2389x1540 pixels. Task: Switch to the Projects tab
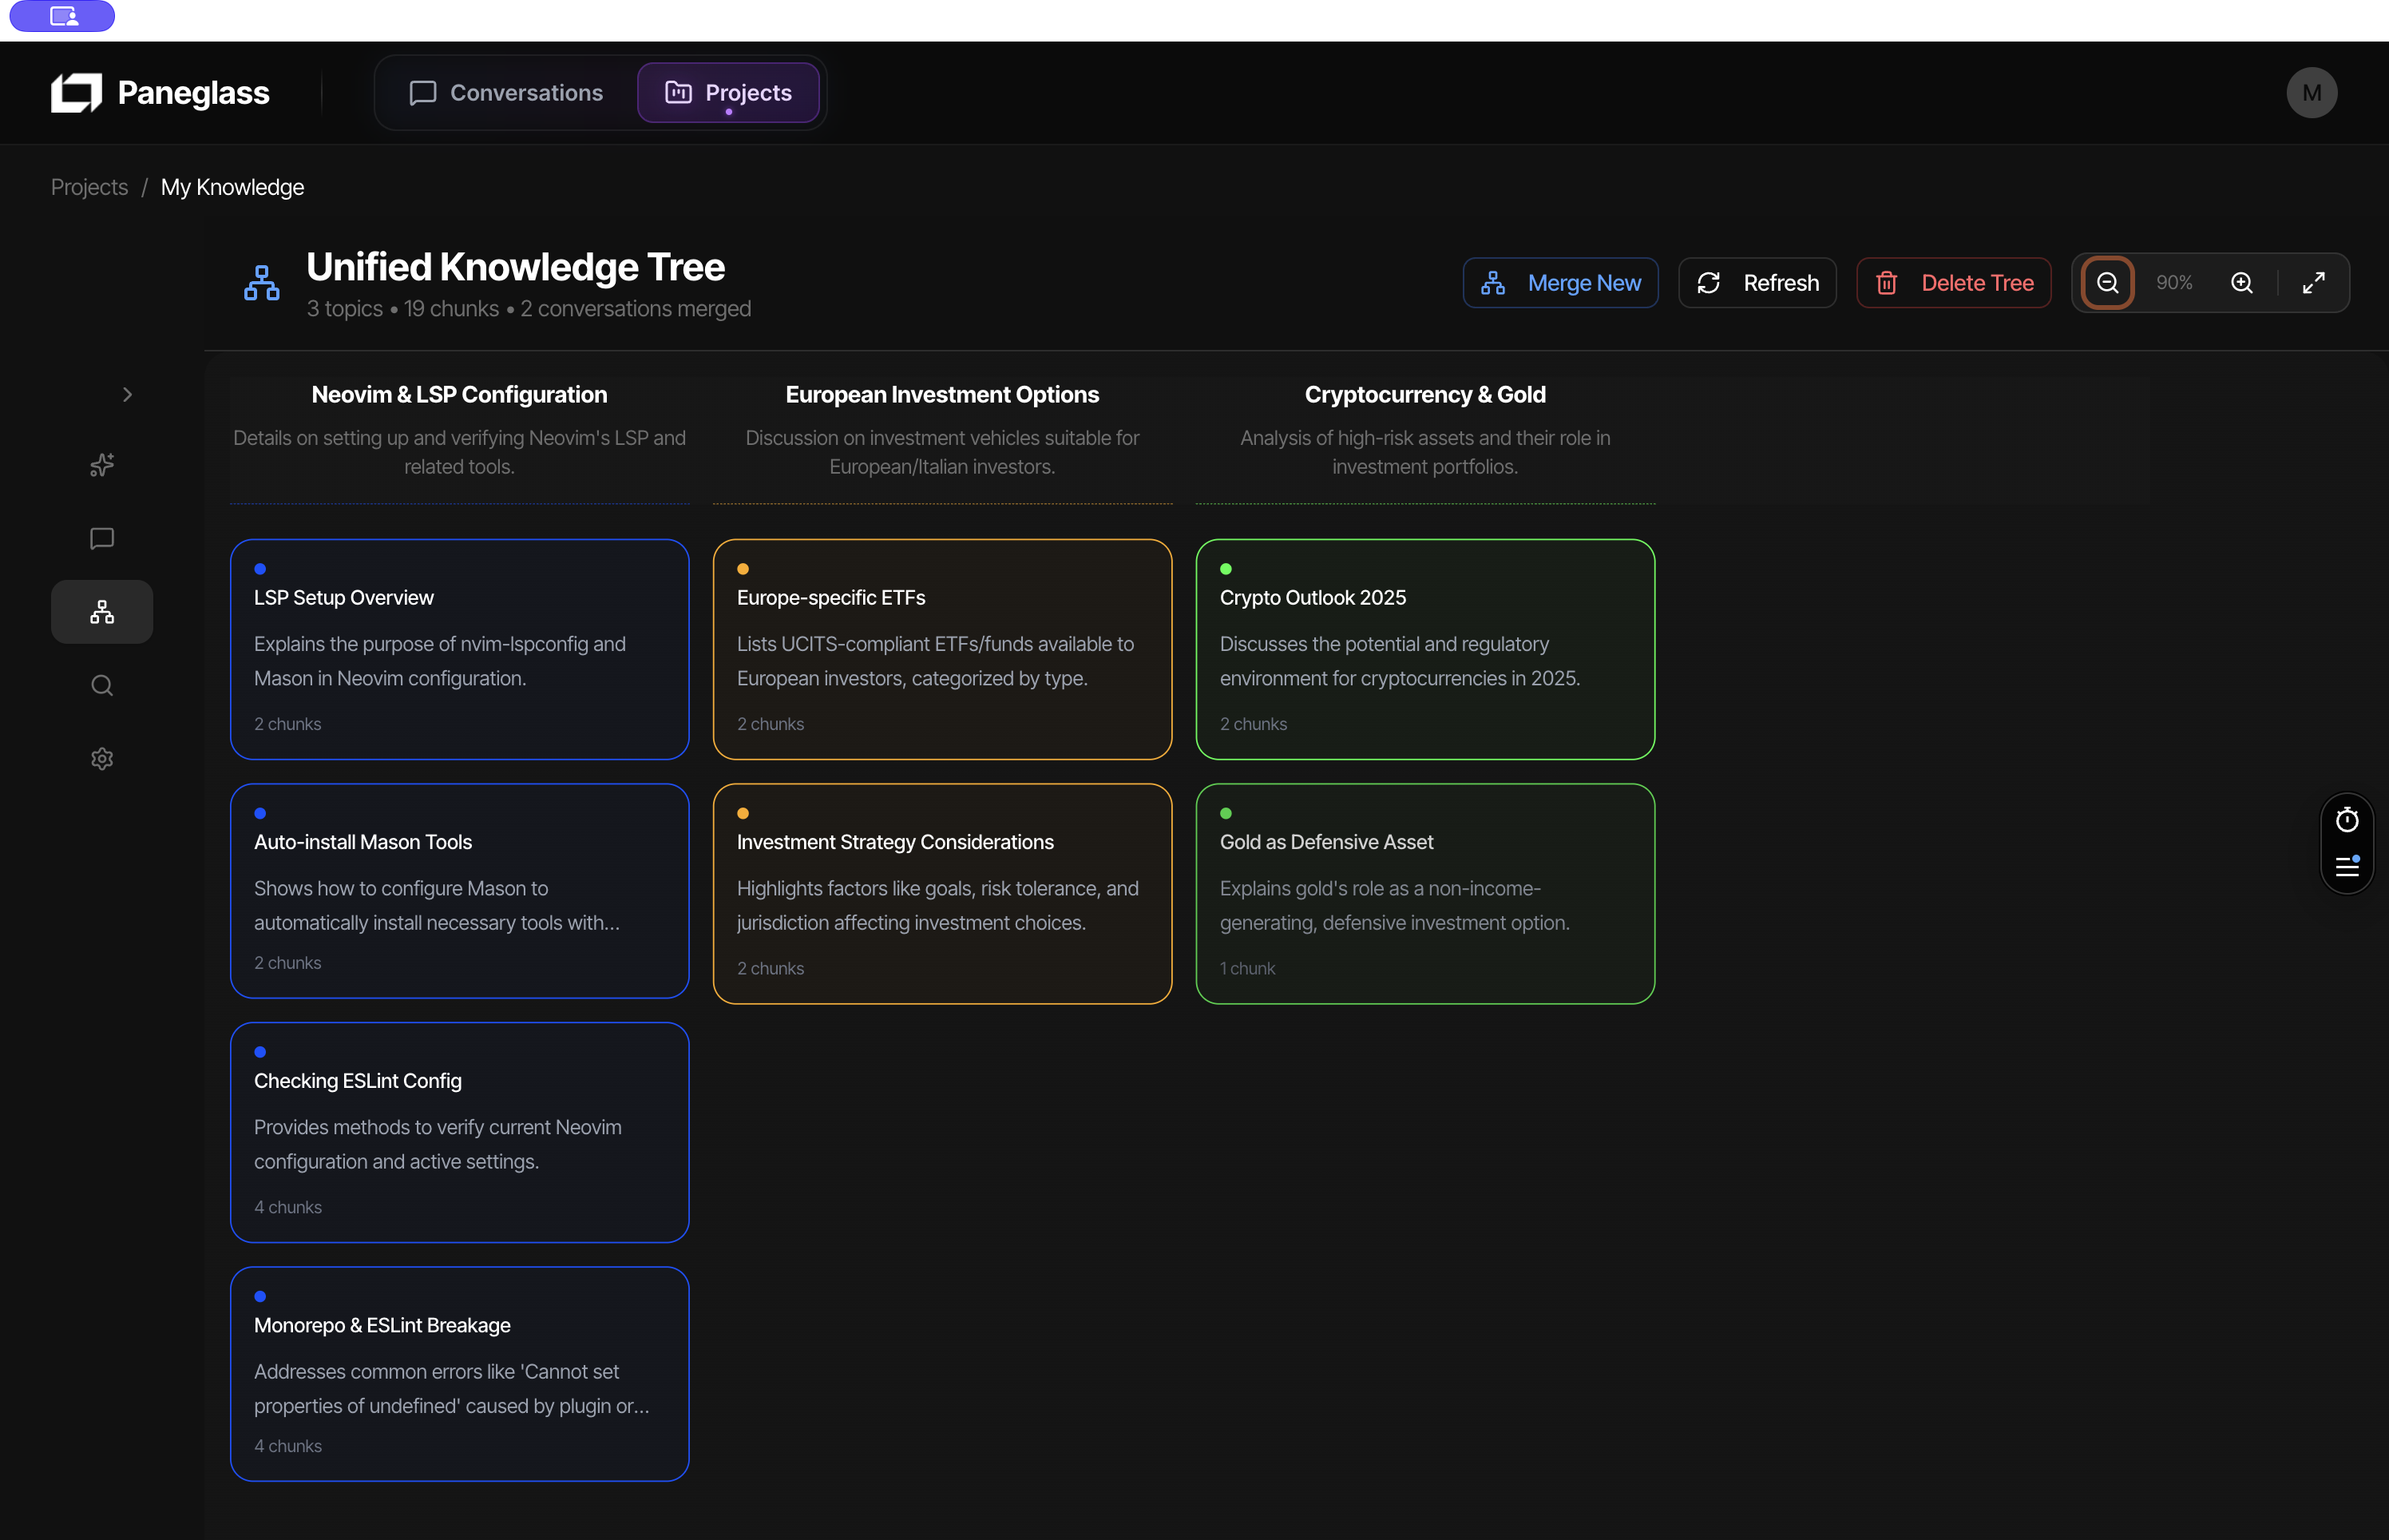pyautogui.click(x=729, y=92)
